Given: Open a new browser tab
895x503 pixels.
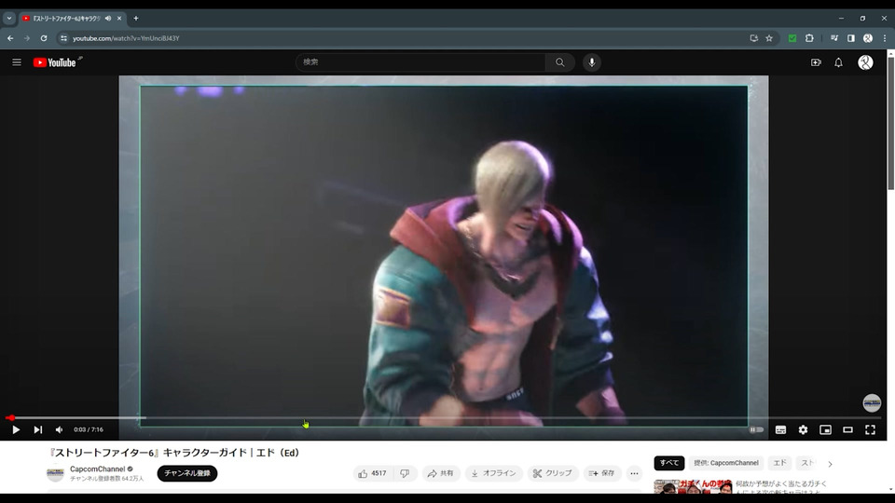Looking at the screenshot, I should coord(136,19).
